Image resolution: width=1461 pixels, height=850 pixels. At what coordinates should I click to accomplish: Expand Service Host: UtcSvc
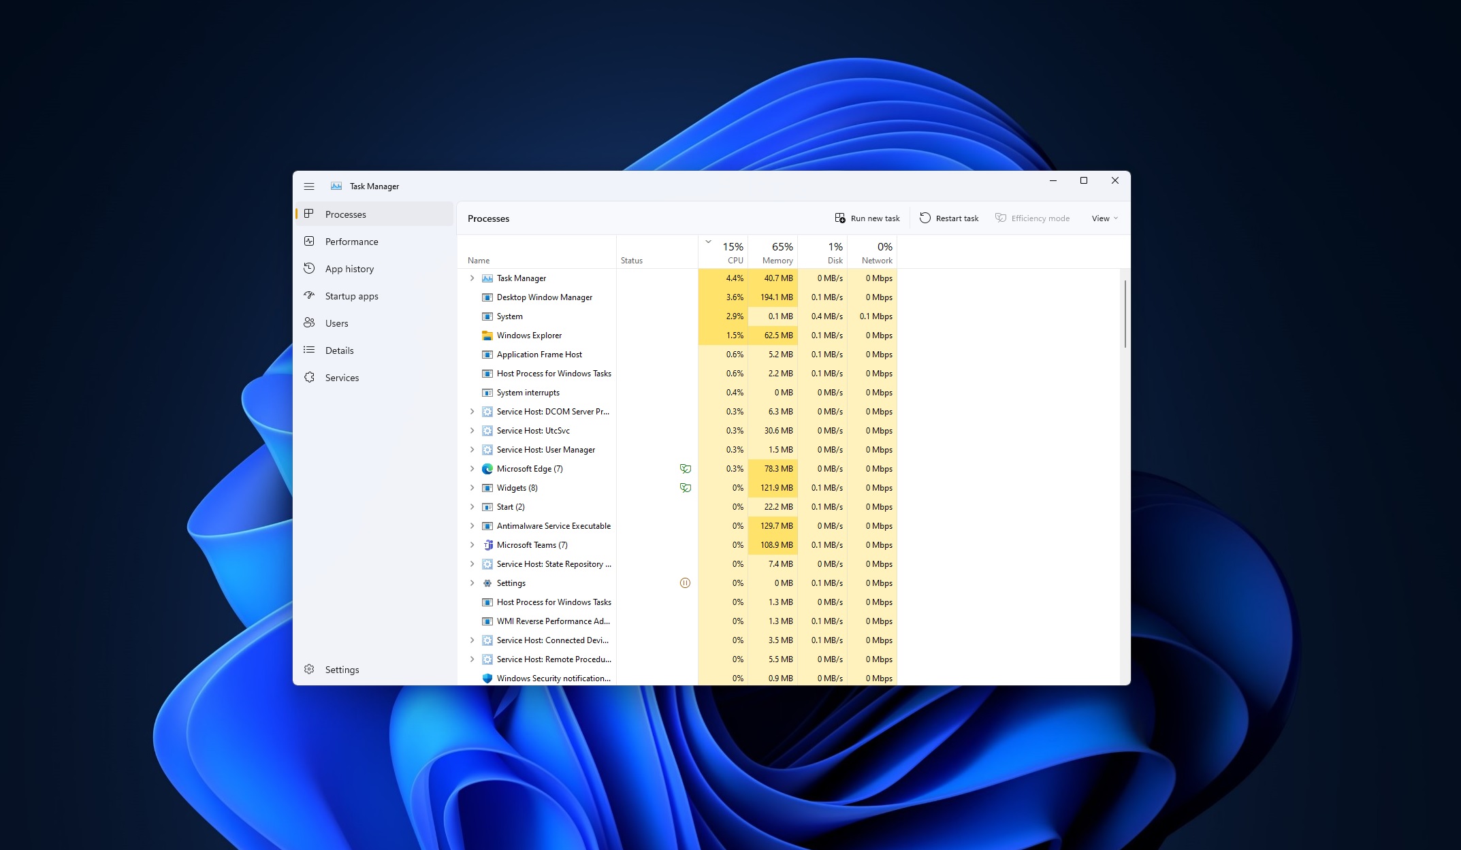pyautogui.click(x=472, y=430)
